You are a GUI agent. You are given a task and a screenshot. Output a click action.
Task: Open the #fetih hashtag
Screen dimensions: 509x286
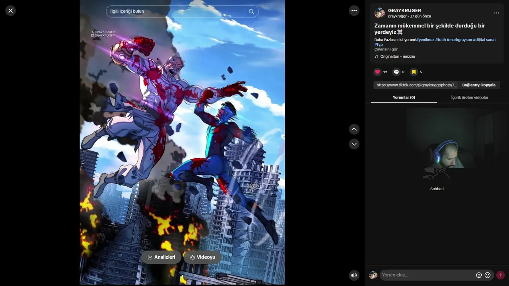pos(440,40)
